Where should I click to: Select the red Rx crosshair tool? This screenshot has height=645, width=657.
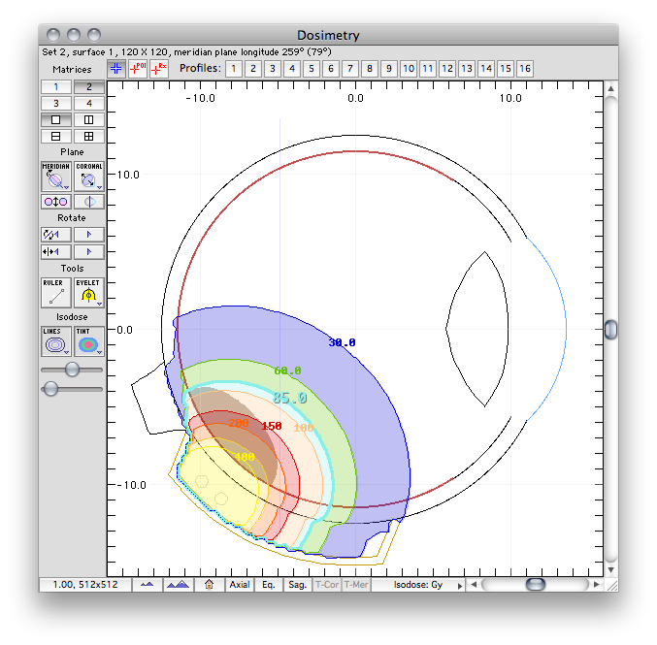click(159, 69)
